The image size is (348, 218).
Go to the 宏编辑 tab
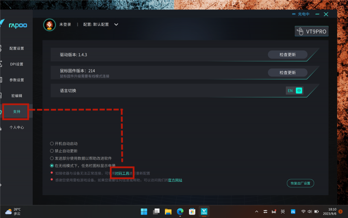(17, 96)
